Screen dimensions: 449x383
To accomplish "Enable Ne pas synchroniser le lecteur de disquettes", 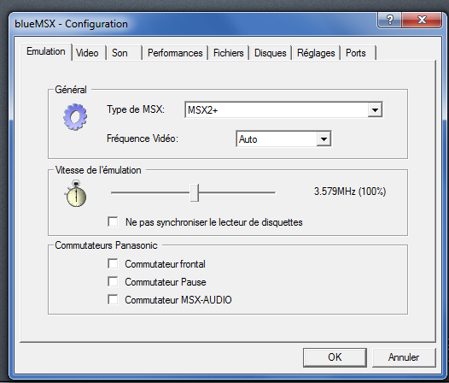I will [x=113, y=221].
